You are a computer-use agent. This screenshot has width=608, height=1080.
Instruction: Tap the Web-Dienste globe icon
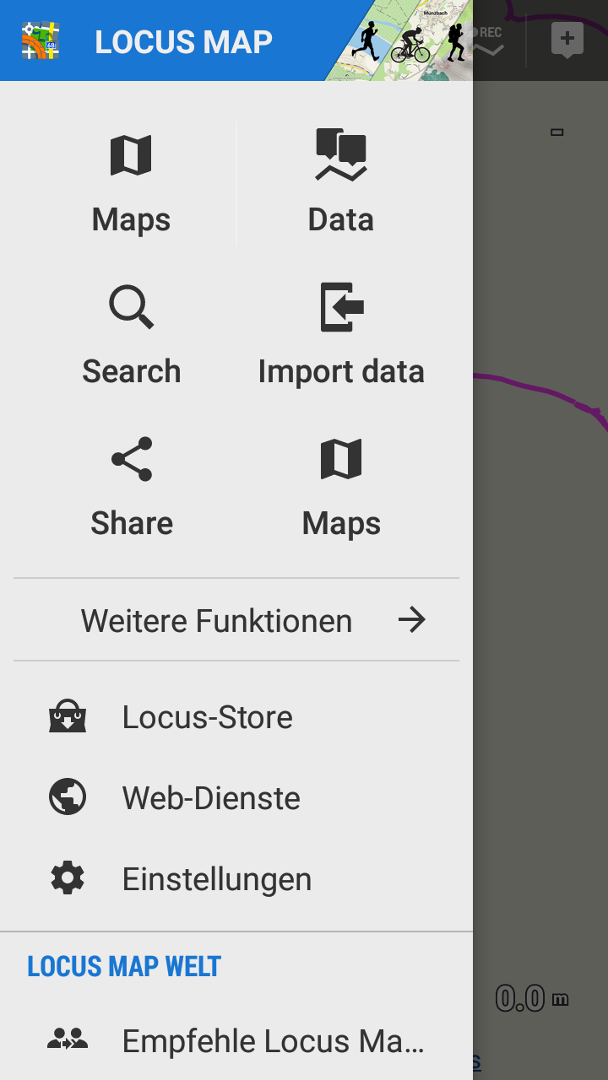(x=68, y=797)
